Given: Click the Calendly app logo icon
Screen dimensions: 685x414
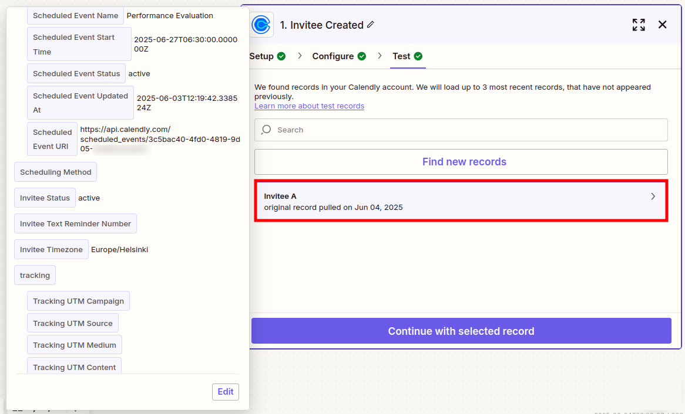Looking at the screenshot, I should pos(261,25).
